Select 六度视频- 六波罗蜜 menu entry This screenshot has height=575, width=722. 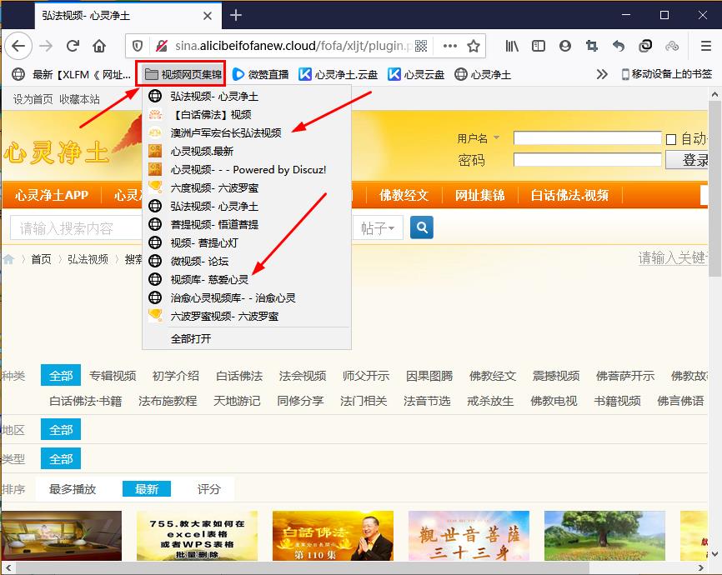[246, 187]
